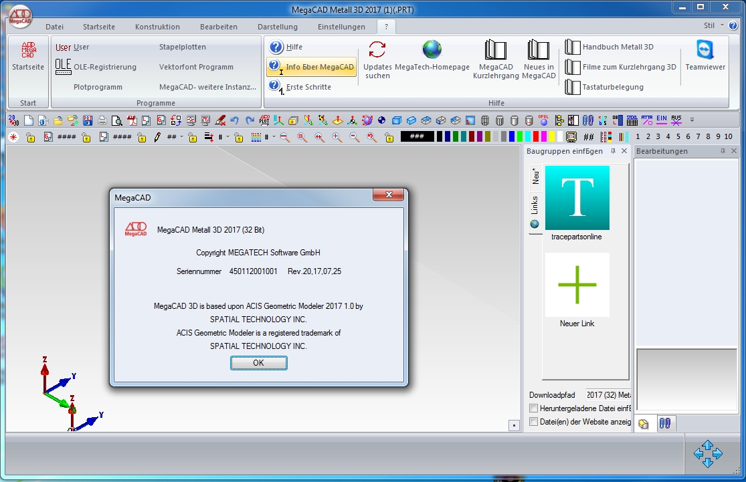
Task: Toggle the EIN switch in toolbar
Action: click(x=661, y=120)
